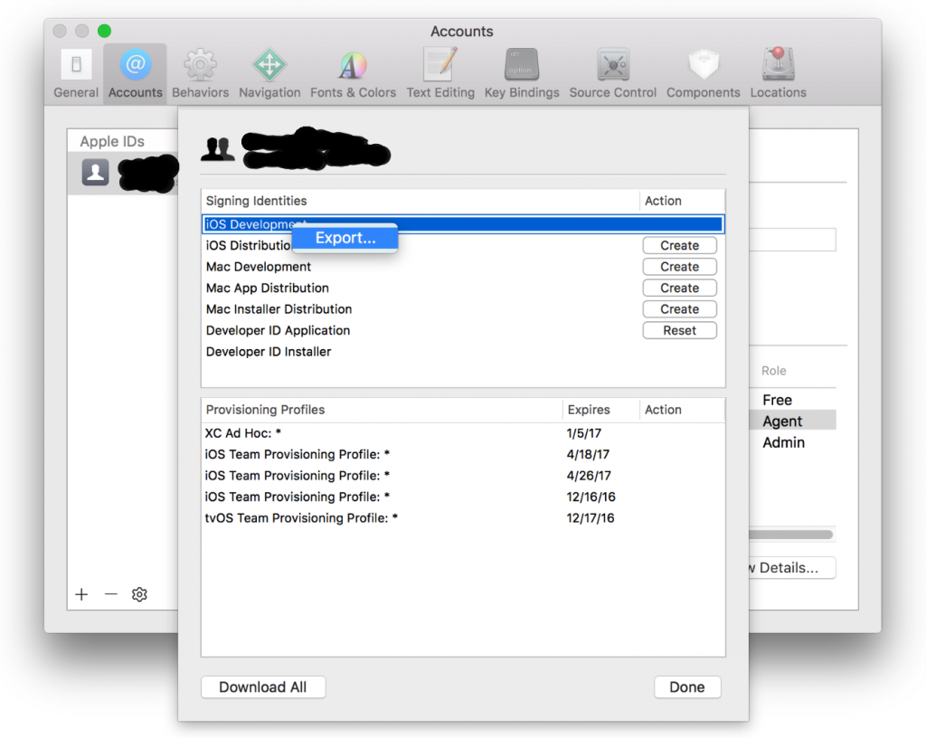Open Source Control preferences
The height and width of the screenshot is (738, 926).
(613, 73)
